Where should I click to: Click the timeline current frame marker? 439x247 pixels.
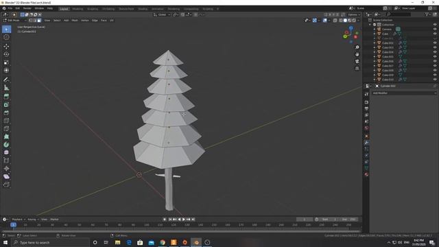[x=13, y=224]
